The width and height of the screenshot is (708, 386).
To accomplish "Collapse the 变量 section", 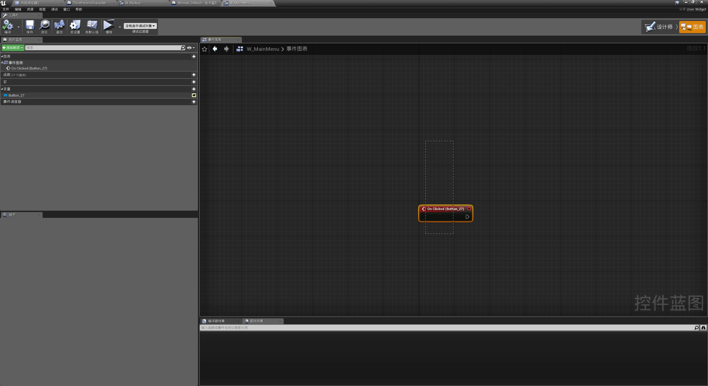I will click(2, 89).
